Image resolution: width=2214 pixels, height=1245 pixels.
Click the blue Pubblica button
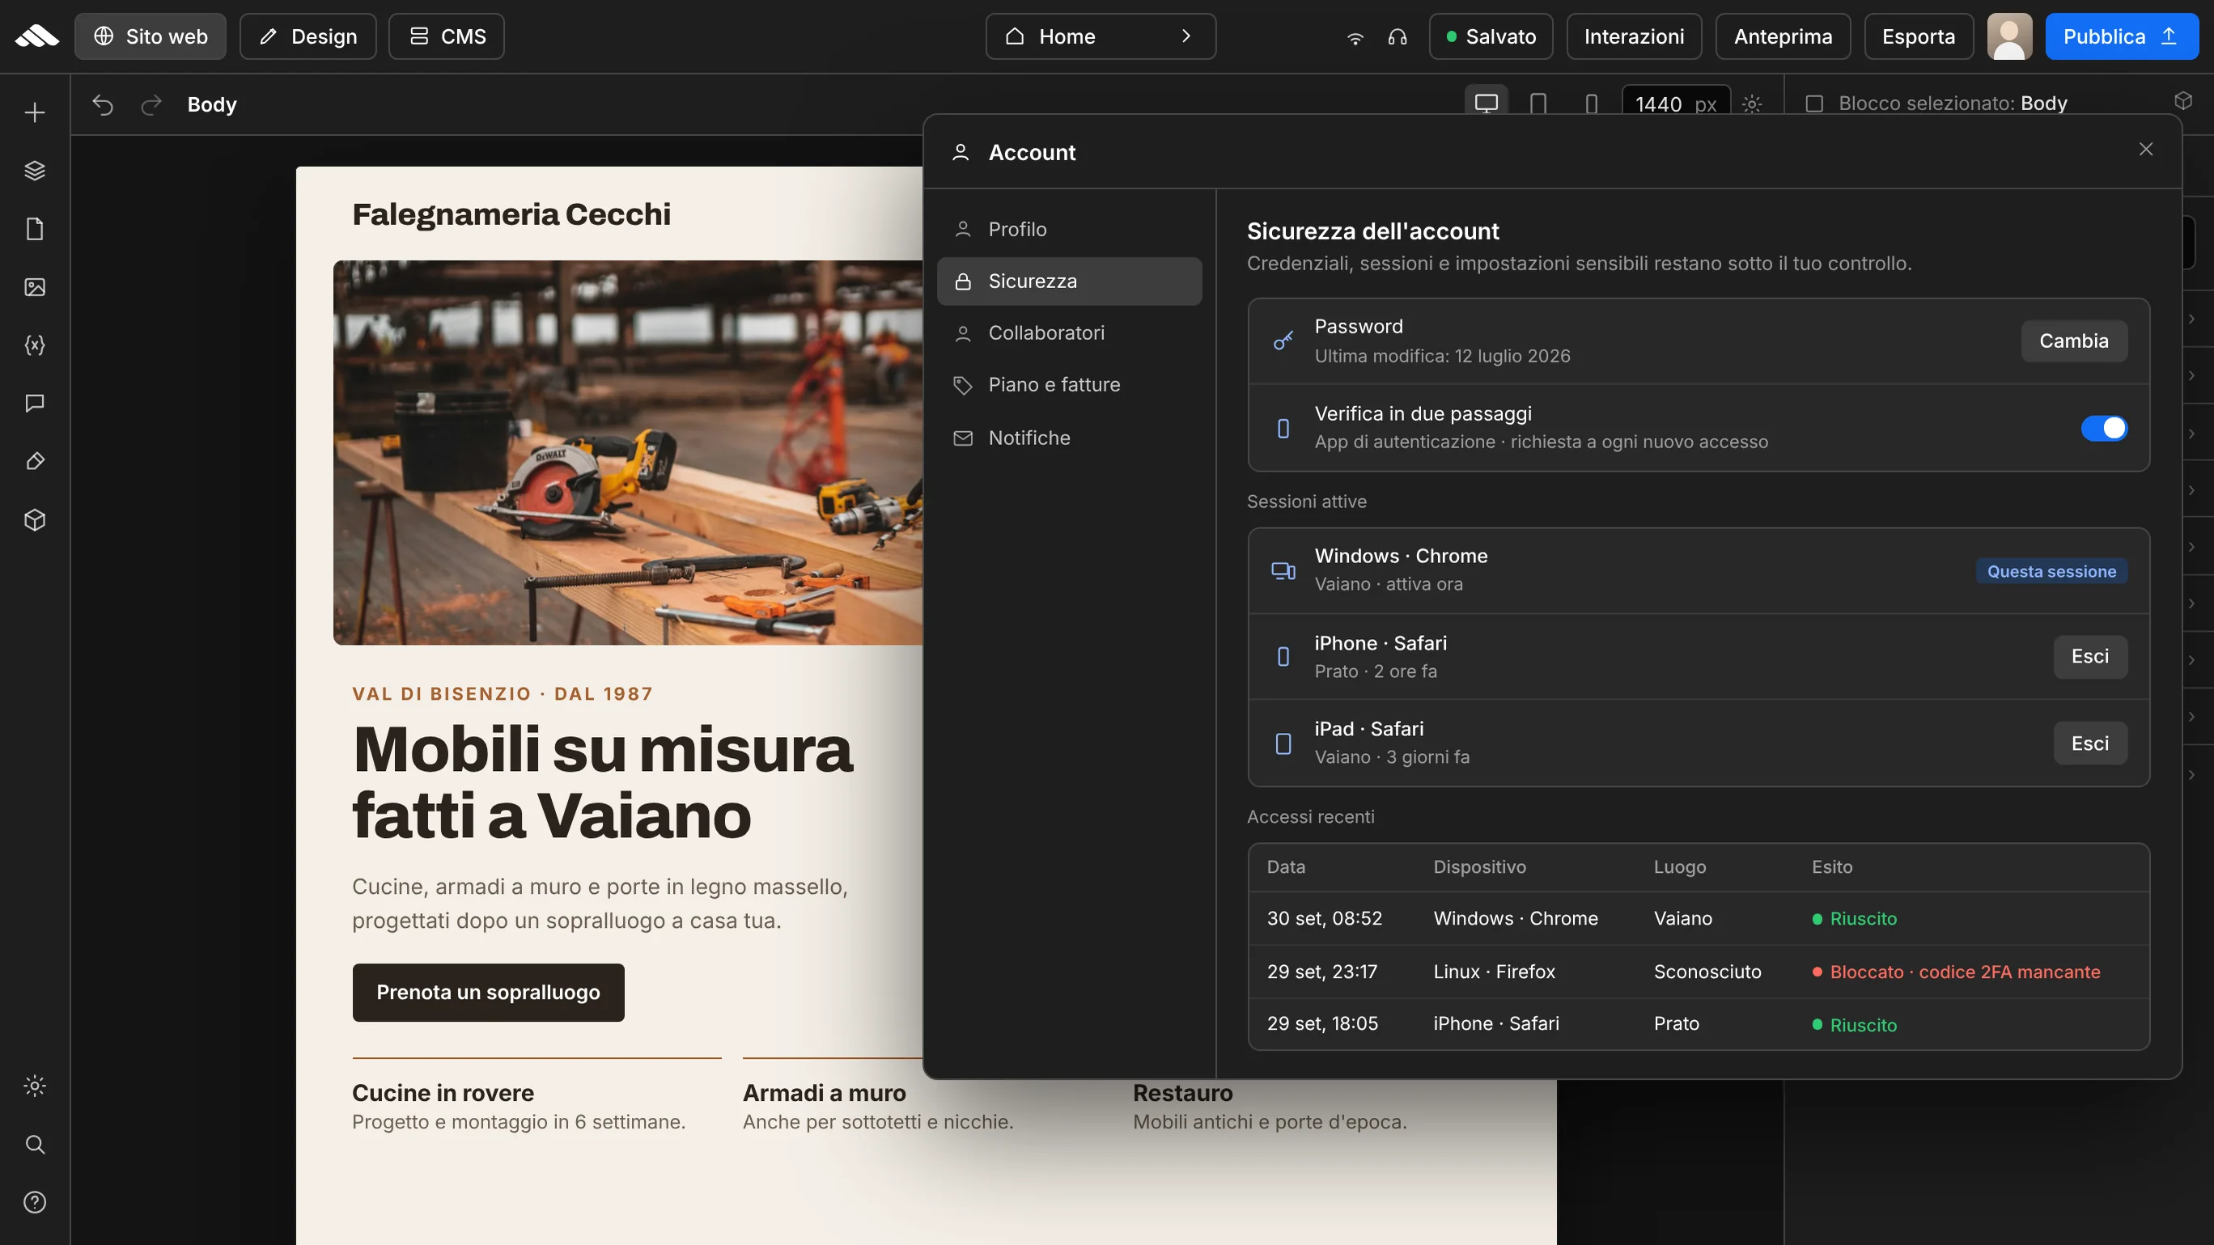2122,36
